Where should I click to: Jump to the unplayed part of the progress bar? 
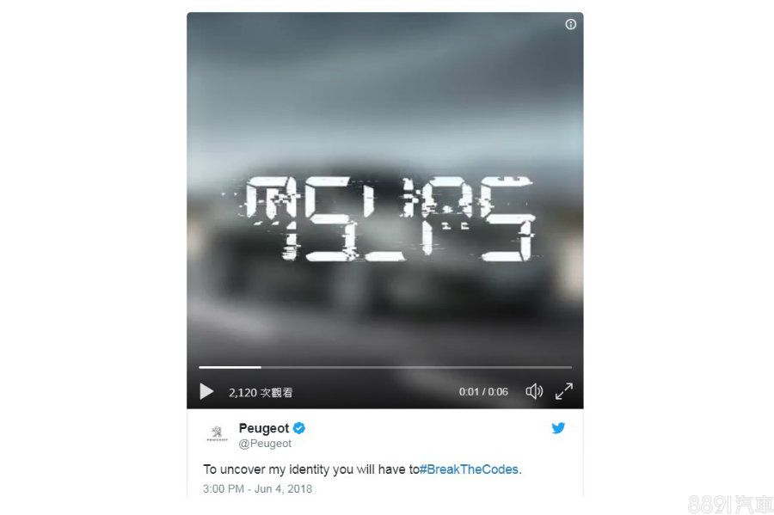(416, 367)
